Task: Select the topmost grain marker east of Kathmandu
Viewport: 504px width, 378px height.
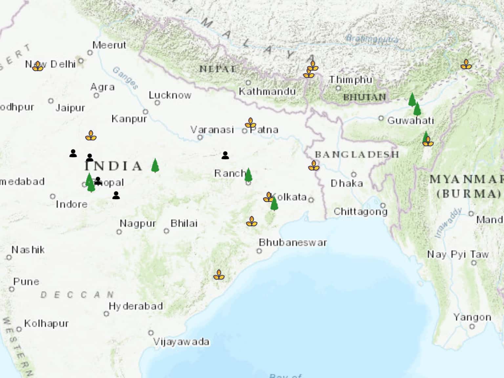Action: [x=313, y=66]
